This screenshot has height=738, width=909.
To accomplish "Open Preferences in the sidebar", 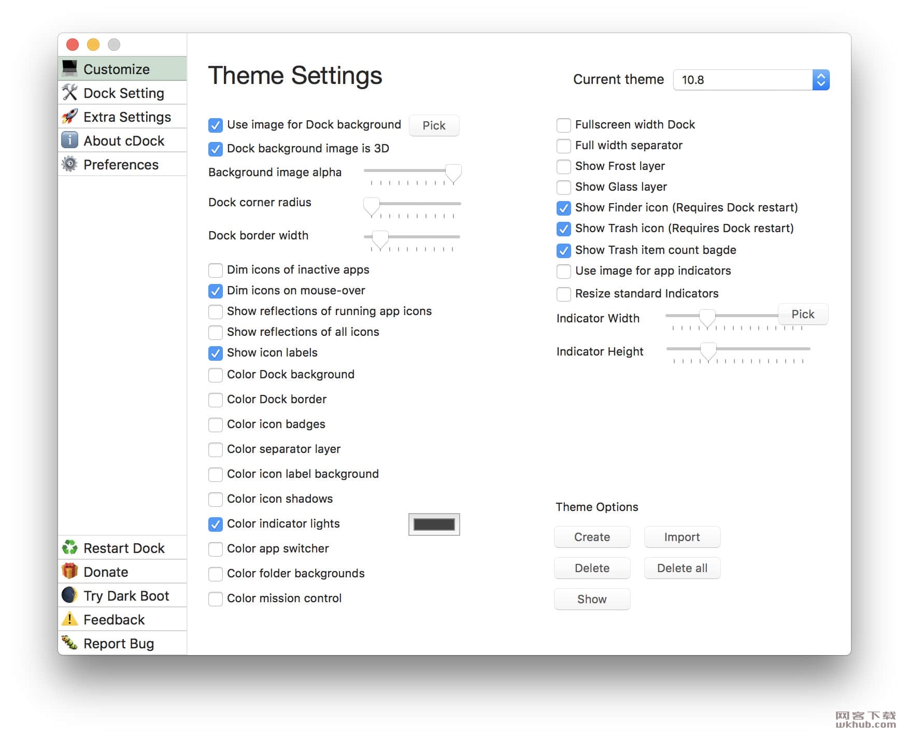I will coord(122,164).
